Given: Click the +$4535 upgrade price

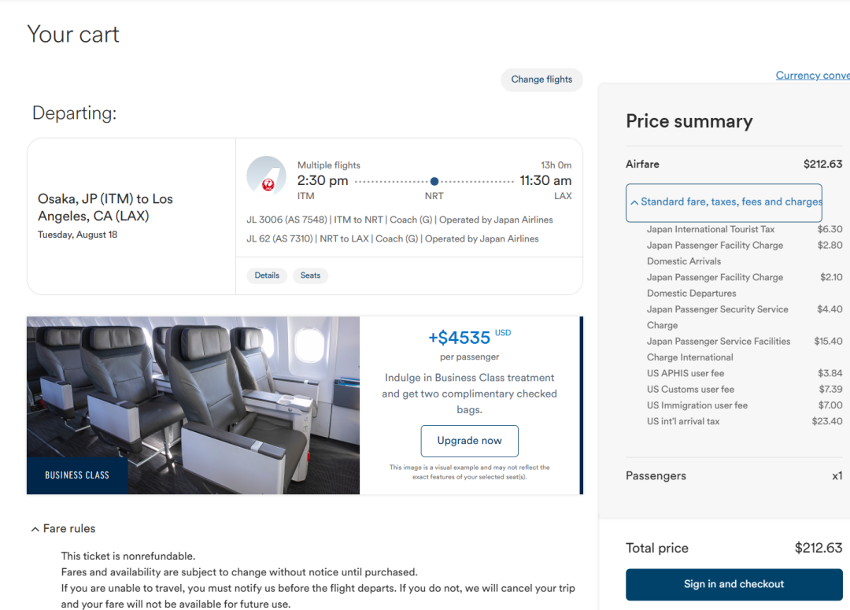Looking at the screenshot, I should tap(460, 338).
